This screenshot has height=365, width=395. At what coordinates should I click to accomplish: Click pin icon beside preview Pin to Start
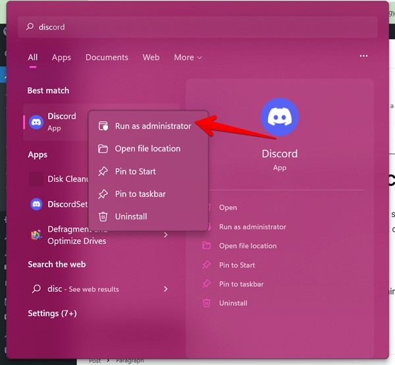click(206, 265)
